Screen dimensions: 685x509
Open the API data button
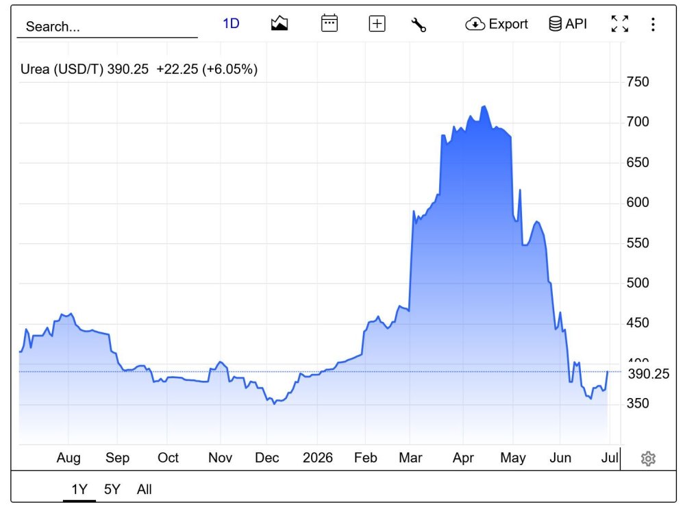[567, 23]
